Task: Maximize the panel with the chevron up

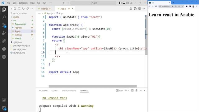Action: [141, 91]
